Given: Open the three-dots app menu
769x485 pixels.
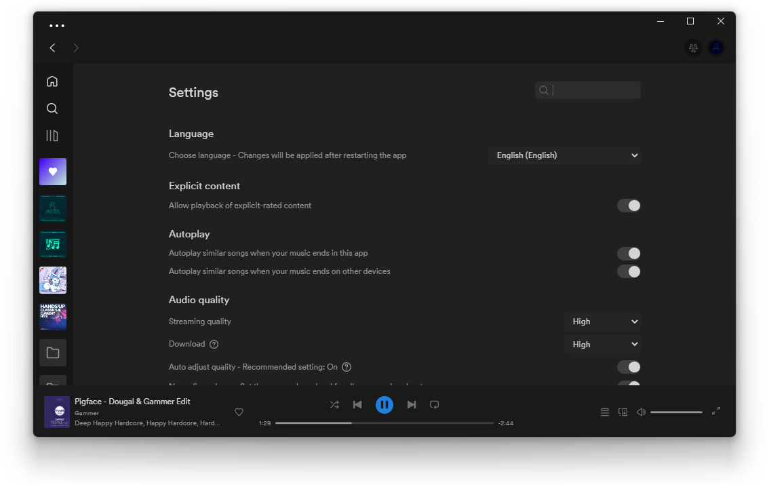Looking at the screenshot, I should point(57,26).
